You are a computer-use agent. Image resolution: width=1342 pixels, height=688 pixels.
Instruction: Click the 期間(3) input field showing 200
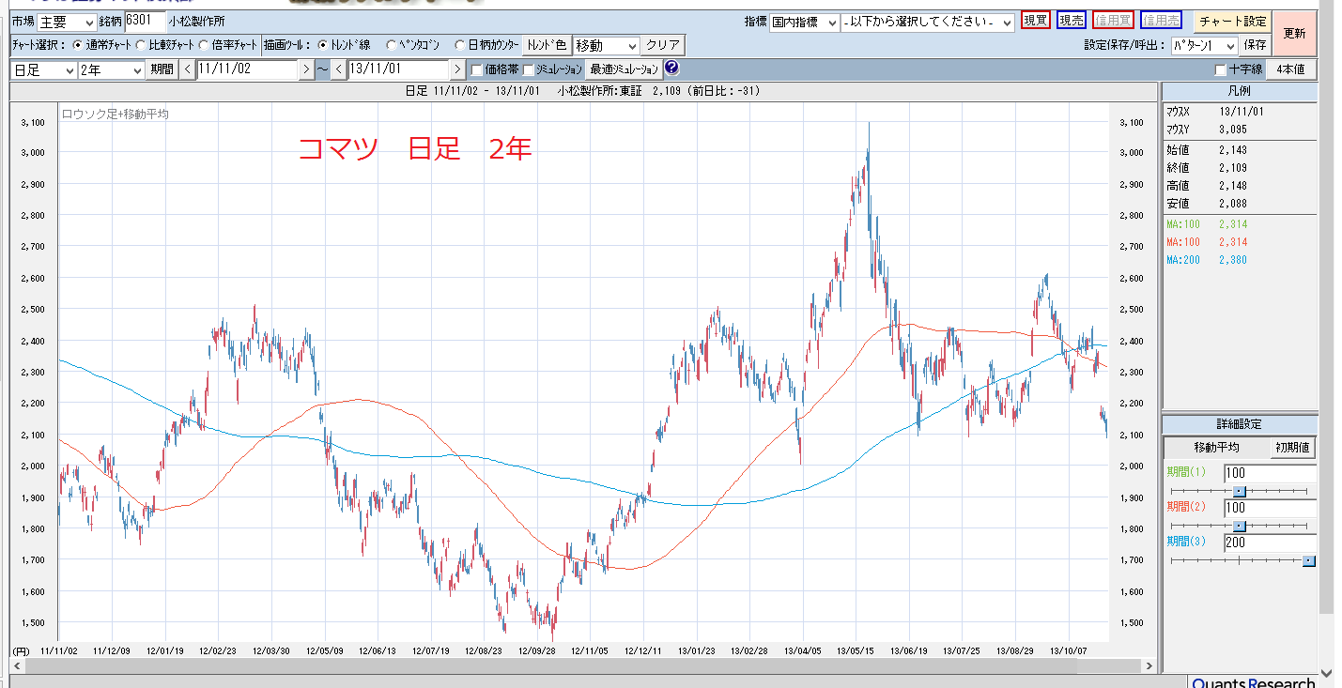pos(1270,543)
